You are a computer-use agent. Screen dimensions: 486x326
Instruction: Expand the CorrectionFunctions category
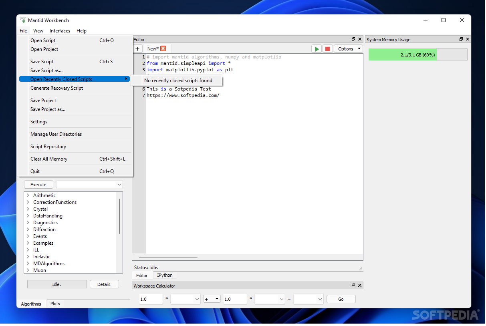point(28,202)
